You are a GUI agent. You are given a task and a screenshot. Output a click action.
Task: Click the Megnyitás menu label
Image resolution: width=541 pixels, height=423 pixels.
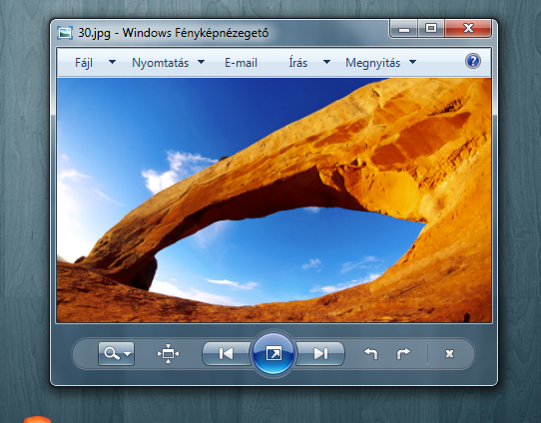coord(373,63)
